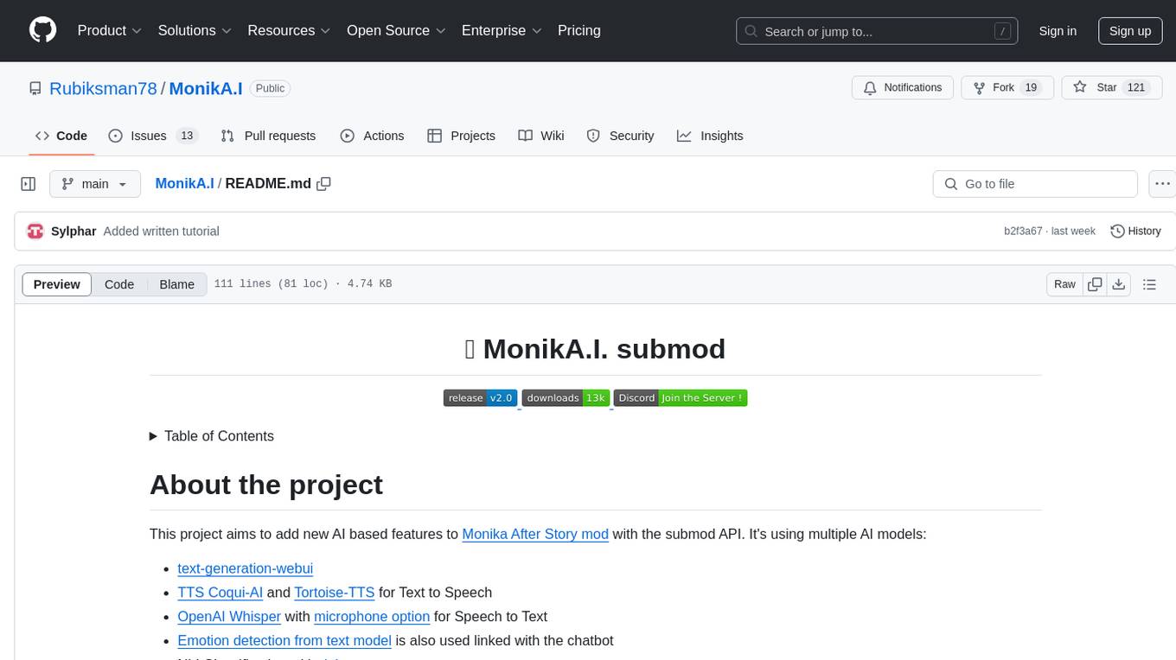The image size is (1176, 660).
Task: Open the OpenAI Whisper link
Action: [x=229, y=617]
